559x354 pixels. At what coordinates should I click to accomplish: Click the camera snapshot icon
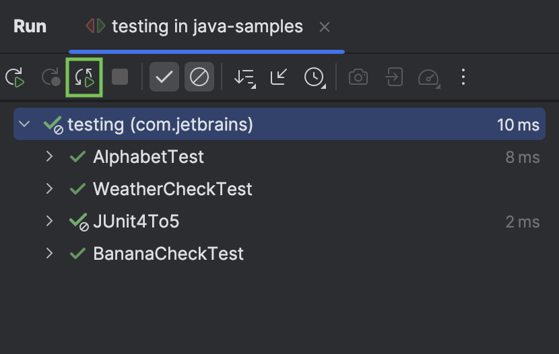[358, 77]
